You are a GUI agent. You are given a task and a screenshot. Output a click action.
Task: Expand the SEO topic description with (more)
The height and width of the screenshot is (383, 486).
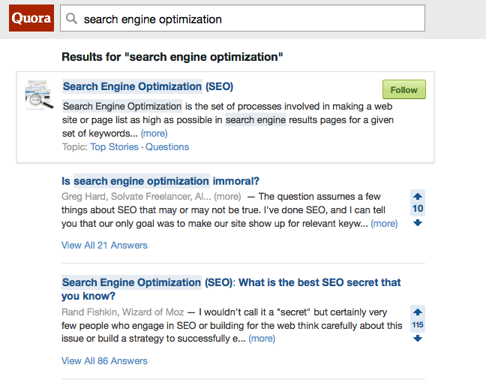(x=154, y=134)
